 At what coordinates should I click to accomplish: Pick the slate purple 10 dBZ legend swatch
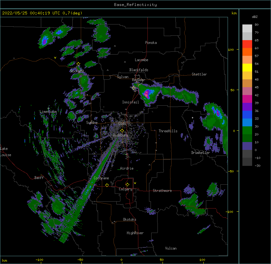(247, 146)
